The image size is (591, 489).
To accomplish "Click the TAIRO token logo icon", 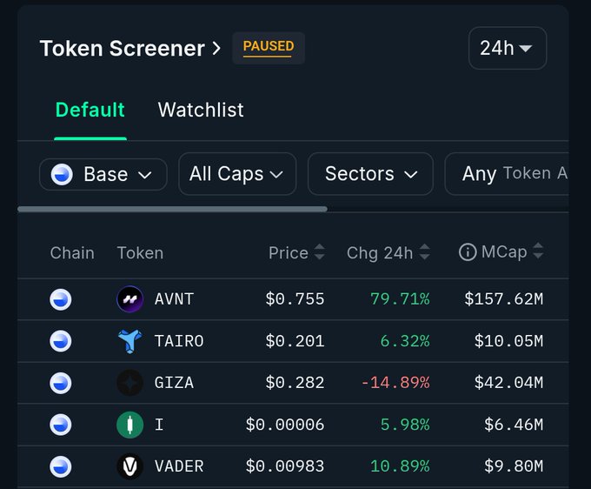I will 129,341.
